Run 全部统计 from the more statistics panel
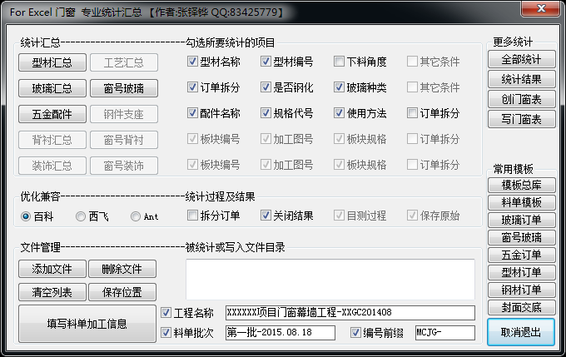566x357 pixels. pos(521,60)
